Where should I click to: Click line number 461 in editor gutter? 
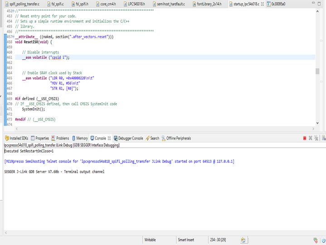pos(10,58)
